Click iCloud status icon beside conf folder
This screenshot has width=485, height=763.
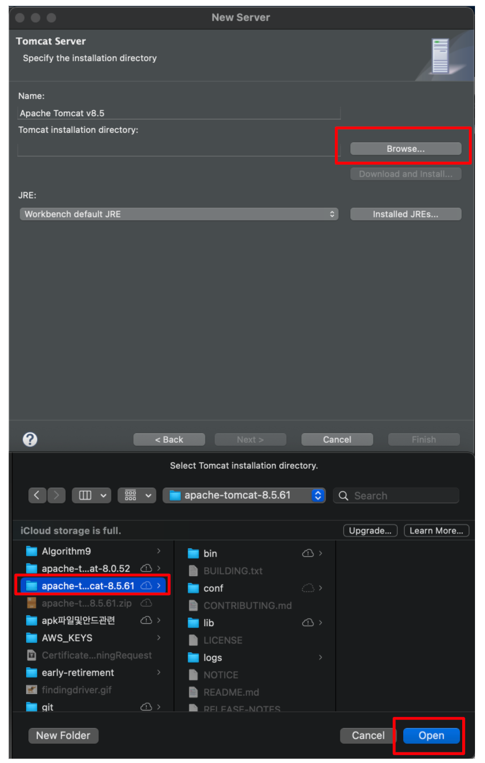click(x=308, y=588)
